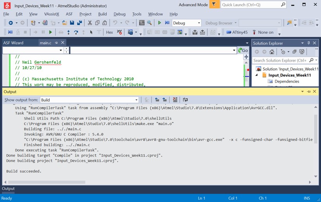321x202 pixels.
Task: Select the Dependencies tree item
Action: pos(287,81)
